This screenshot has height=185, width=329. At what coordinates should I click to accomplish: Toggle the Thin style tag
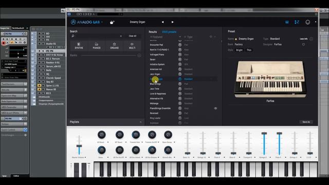pos(249,50)
